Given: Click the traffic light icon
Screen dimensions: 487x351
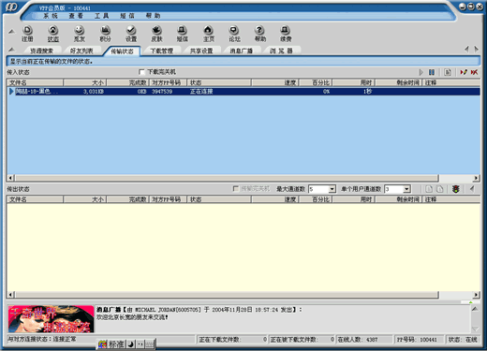Looking at the screenshot, I should pyautogui.click(x=456, y=189).
